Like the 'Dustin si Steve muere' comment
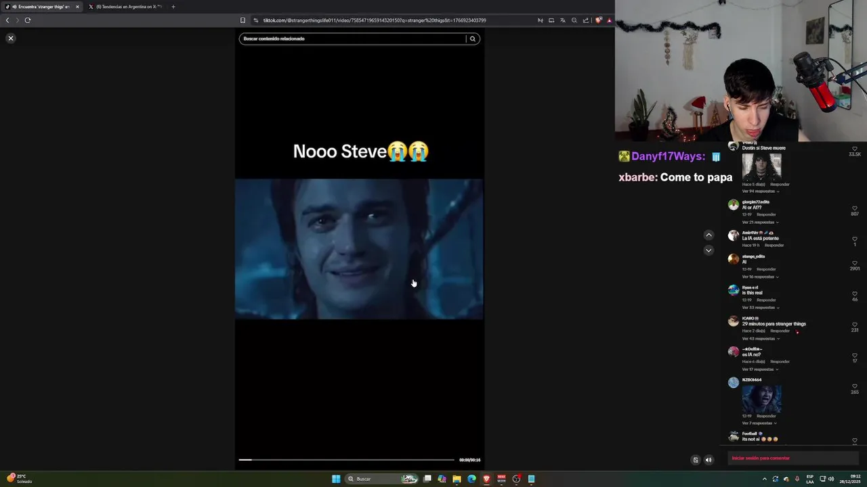The image size is (867, 487). click(855, 149)
